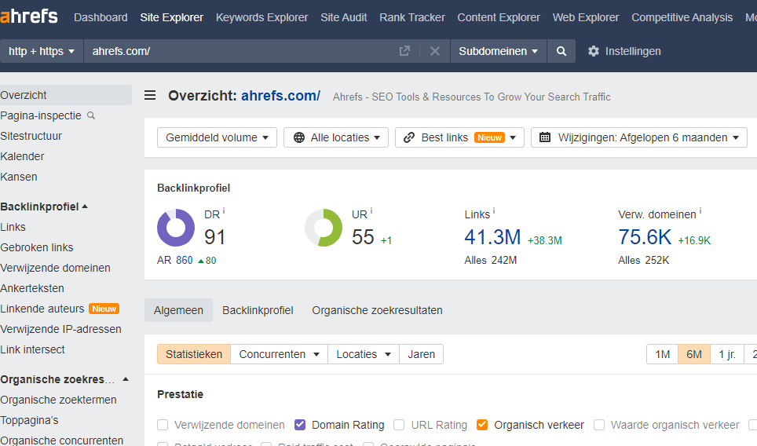This screenshot has width=757, height=446.
Task: Switch to Organische zoekresultaten tab
Action: pyautogui.click(x=377, y=310)
